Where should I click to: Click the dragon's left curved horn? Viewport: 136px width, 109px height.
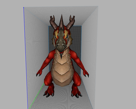click(53, 22)
